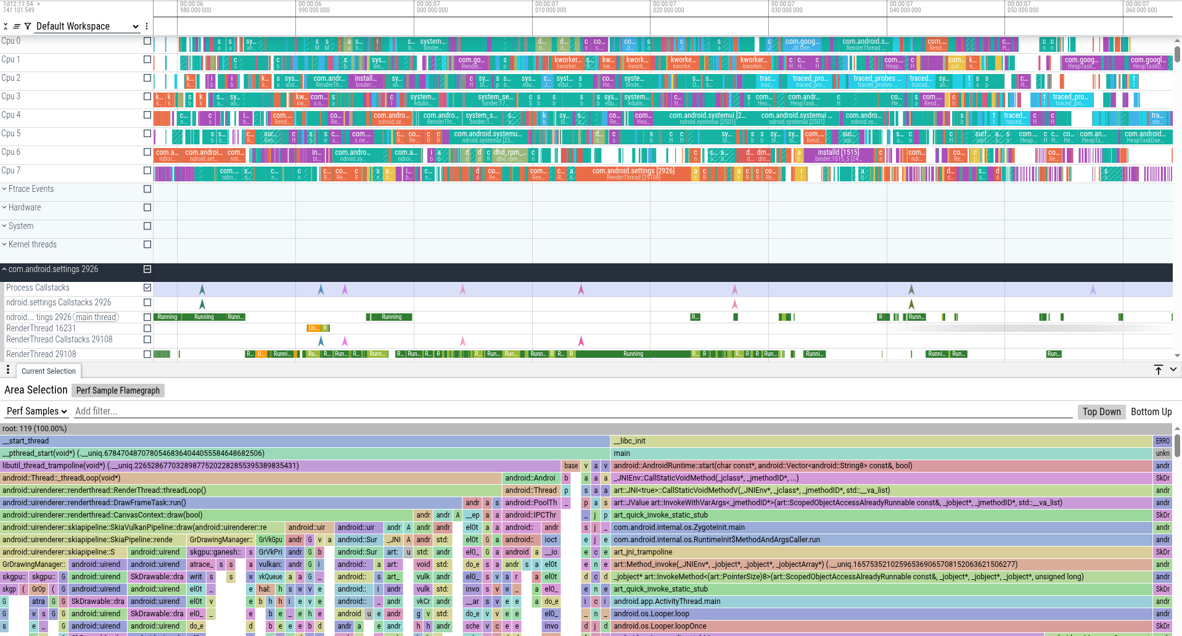Click inside the Add filter input field

click(x=185, y=411)
